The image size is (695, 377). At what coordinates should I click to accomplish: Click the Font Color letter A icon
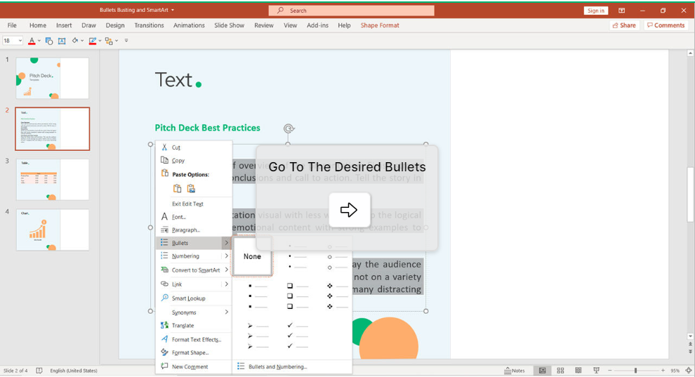click(32, 41)
